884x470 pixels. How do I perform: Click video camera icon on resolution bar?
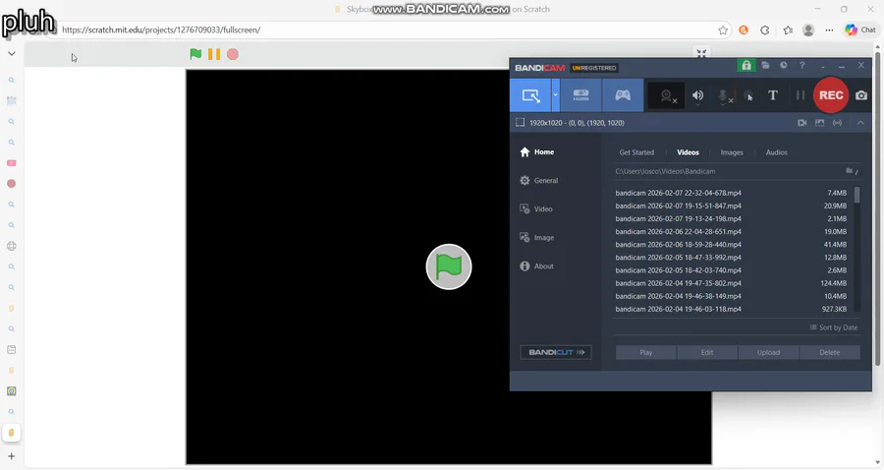802,123
